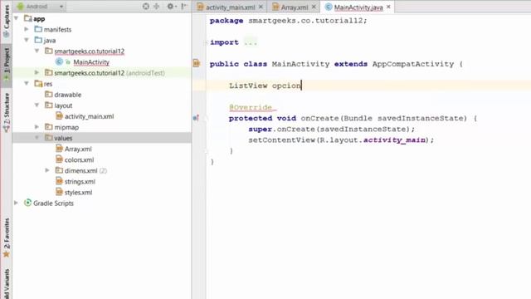This screenshot has height=299, width=531.
Task: Click the override gutter icon beside onCreate
Action: 196,118
